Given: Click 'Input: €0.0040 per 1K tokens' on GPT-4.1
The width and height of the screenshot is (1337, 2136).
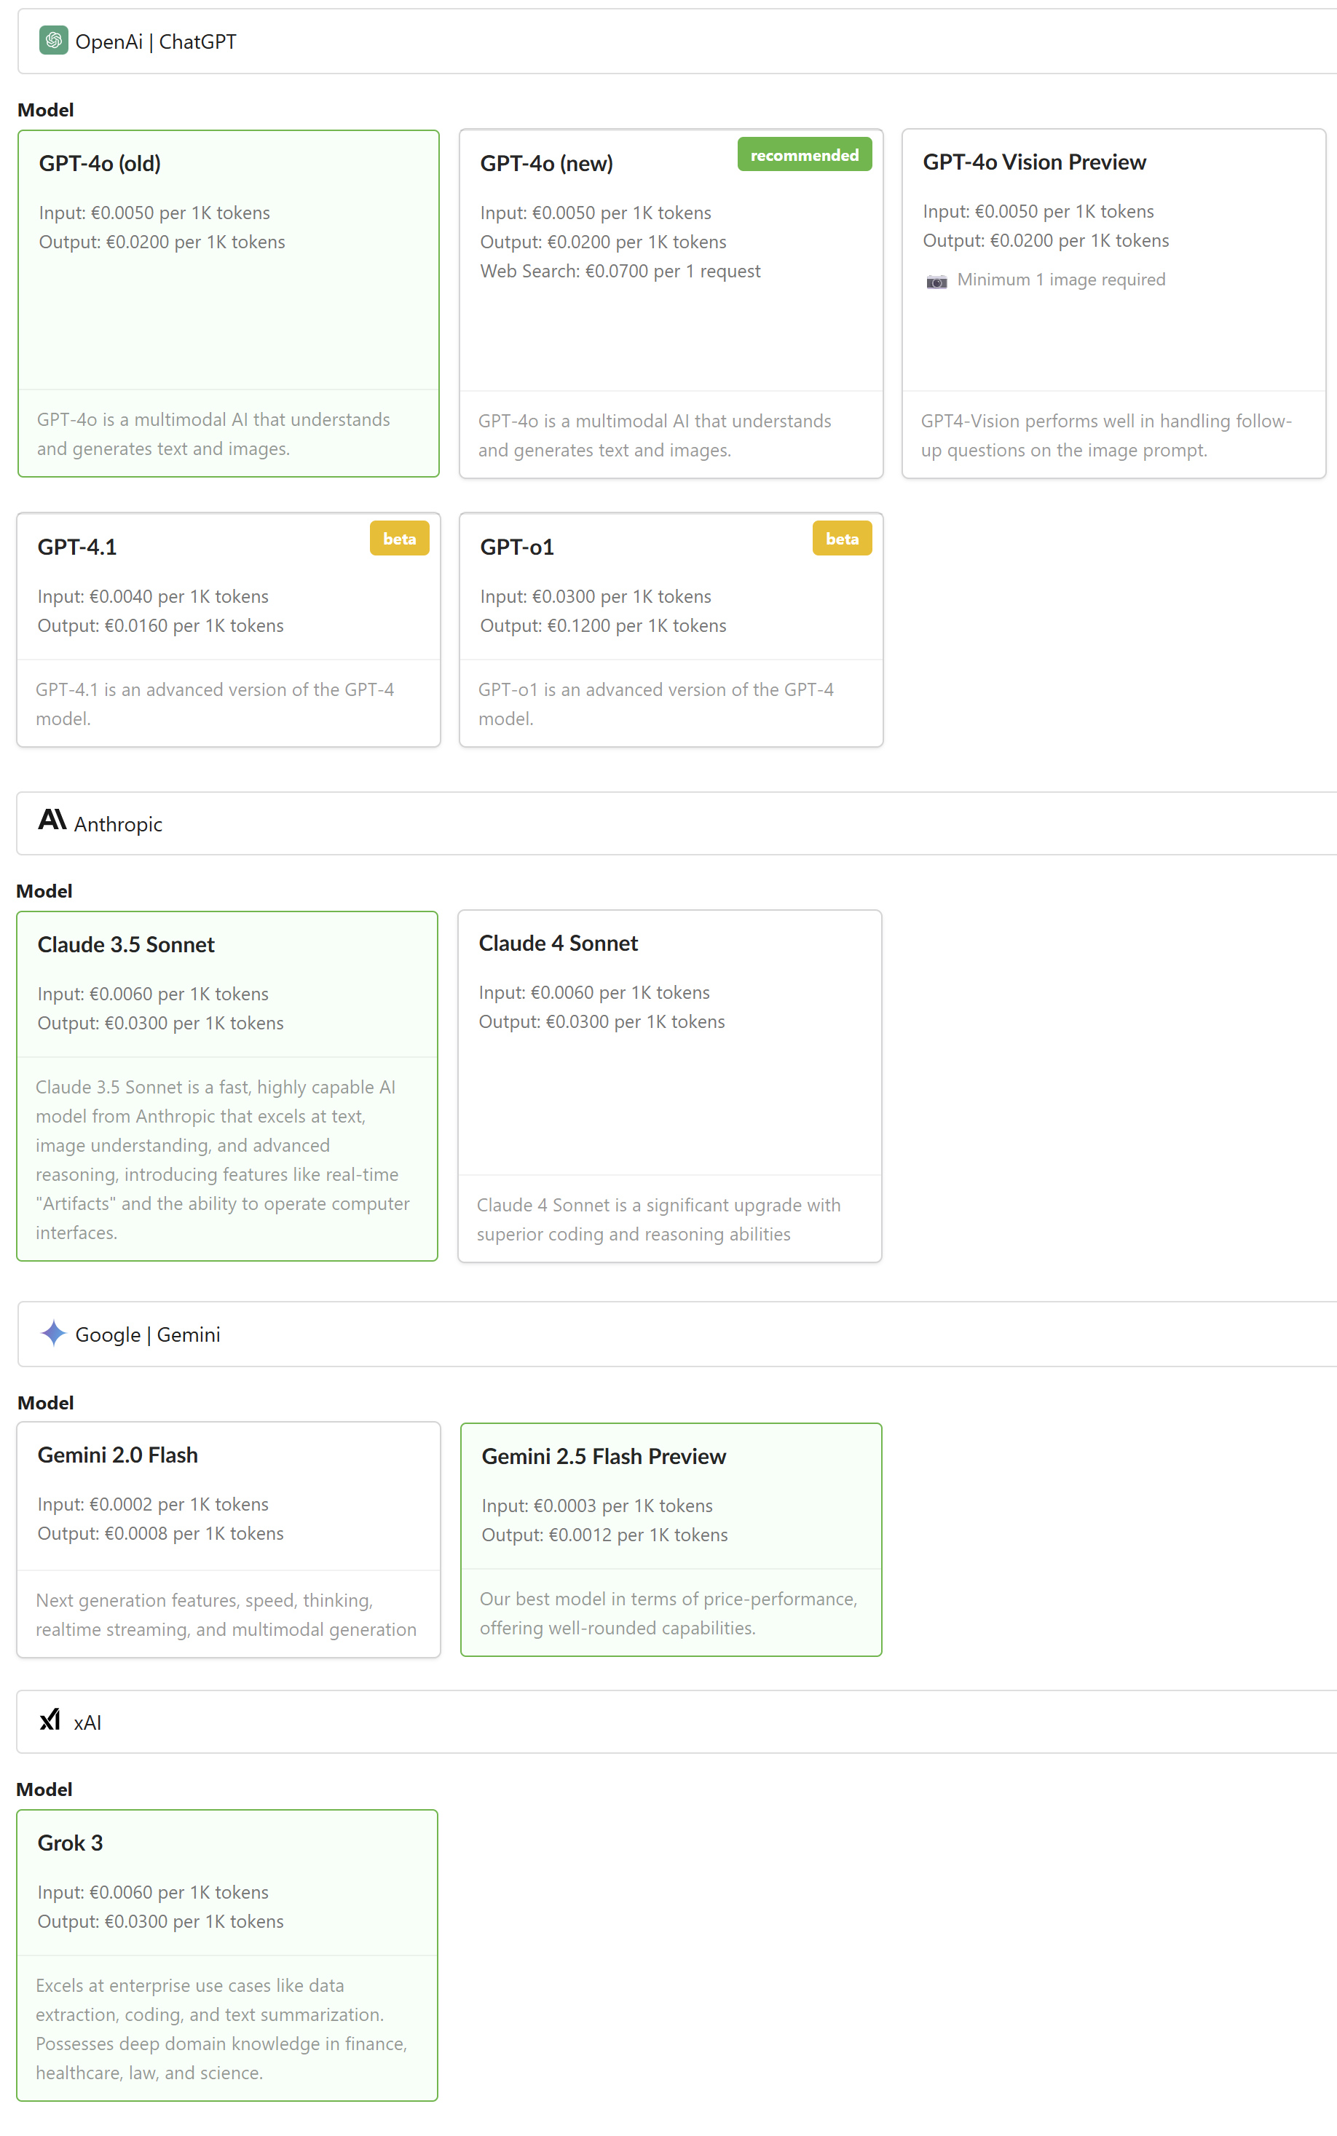Looking at the screenshot, I should pos(153,596).
